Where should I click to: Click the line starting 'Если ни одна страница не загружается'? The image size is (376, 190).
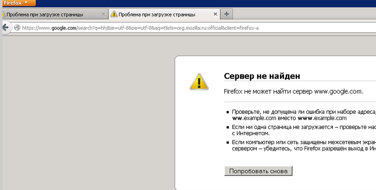click(x=304, y=127)
